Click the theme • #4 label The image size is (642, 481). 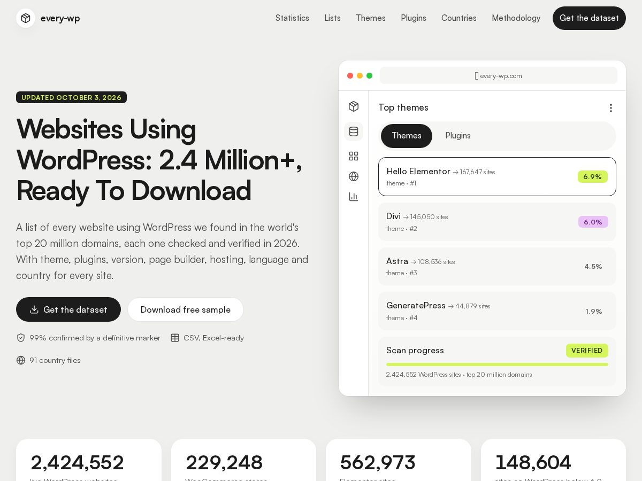(402, 318)
